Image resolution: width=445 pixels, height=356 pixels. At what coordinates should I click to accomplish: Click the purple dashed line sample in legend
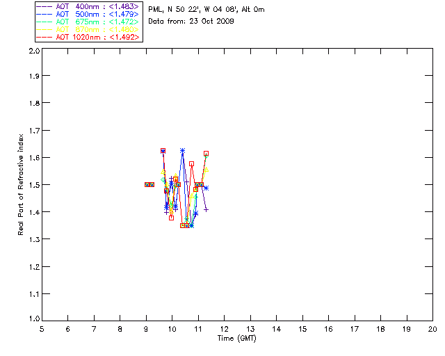(44, 6)
